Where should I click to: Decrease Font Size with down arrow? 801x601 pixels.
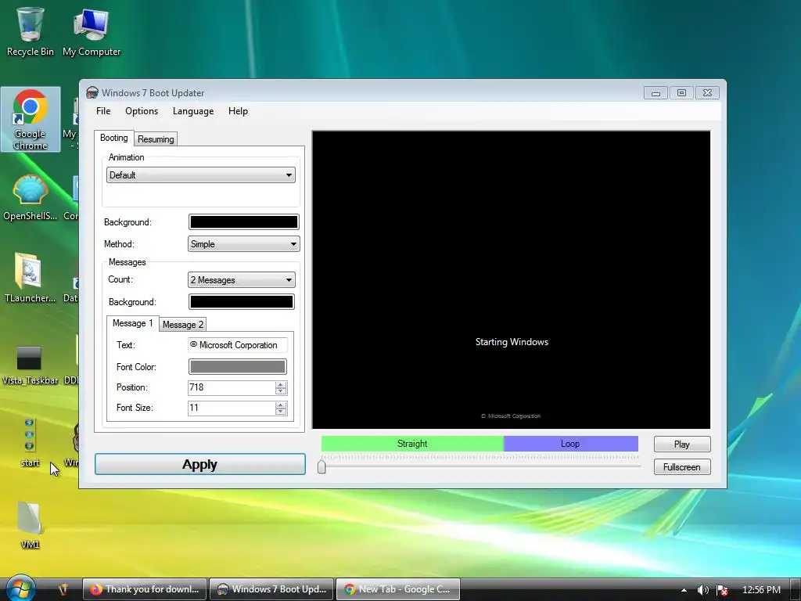pos(281,412)
